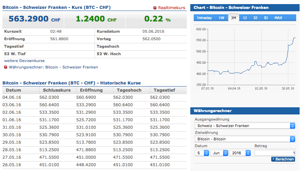The width and height of the screenshot is (302, 171).
Task: Open Zielwährung dropdown Bitcoin
Action: point(245,139)
